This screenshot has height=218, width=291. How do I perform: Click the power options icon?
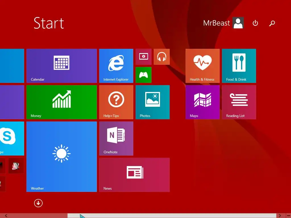point(255,23)
